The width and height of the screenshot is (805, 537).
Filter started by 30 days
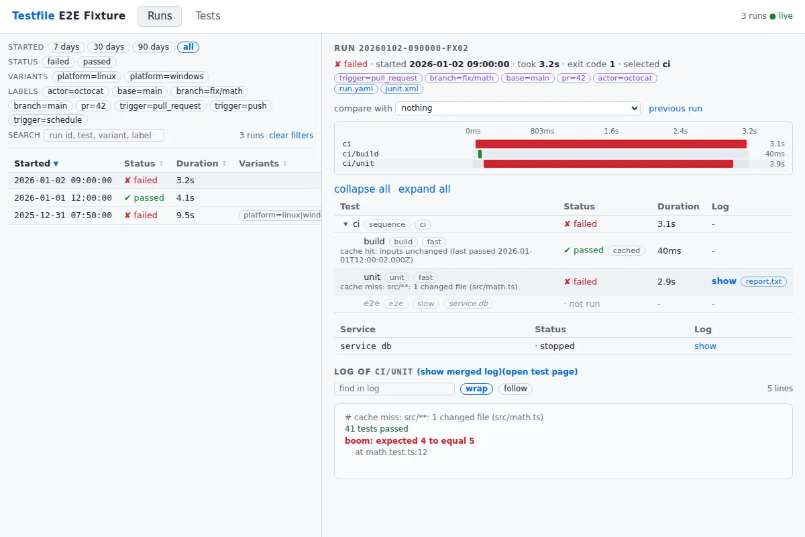(109, 47)
